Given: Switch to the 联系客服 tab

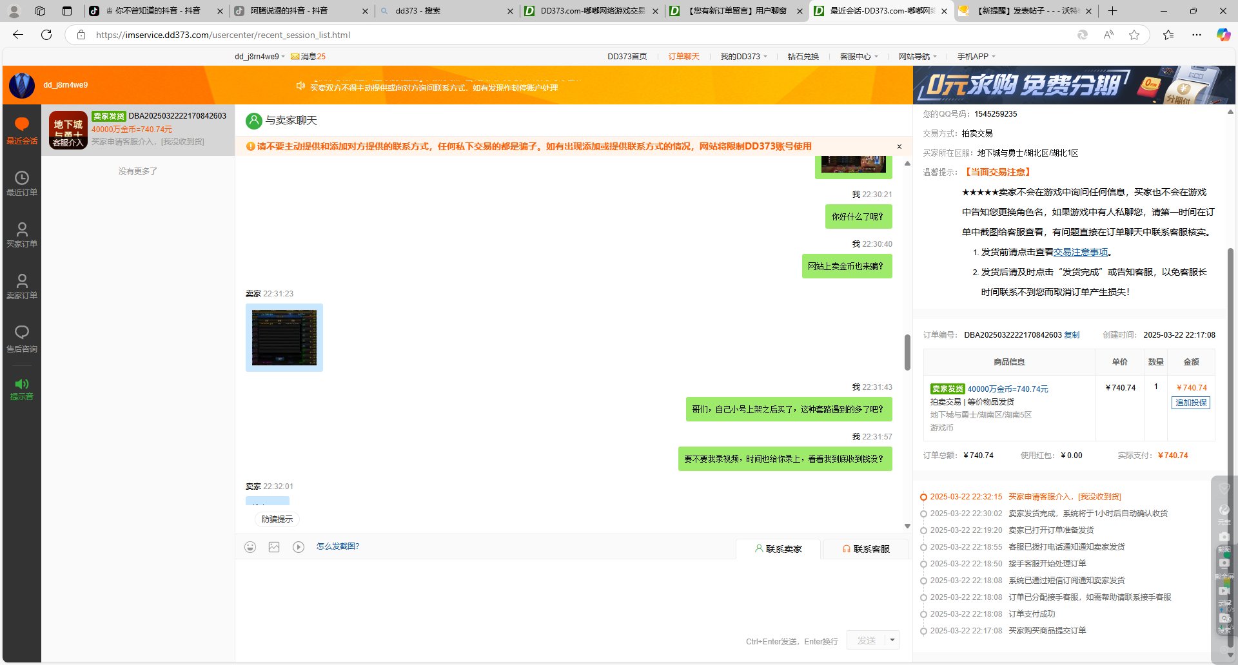Looking at the screenshot, I should click(866, 549).
